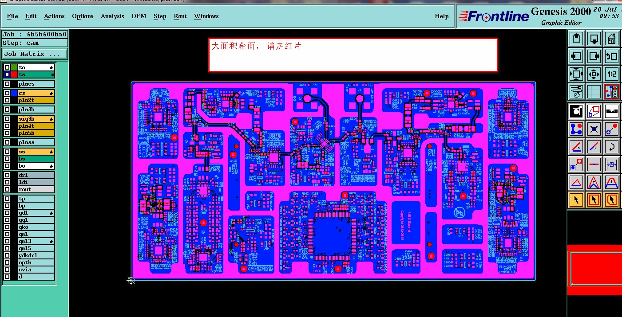Toggle the checkbox for layer drl
This screenshot has width=622, height=317.
[7, 175]
